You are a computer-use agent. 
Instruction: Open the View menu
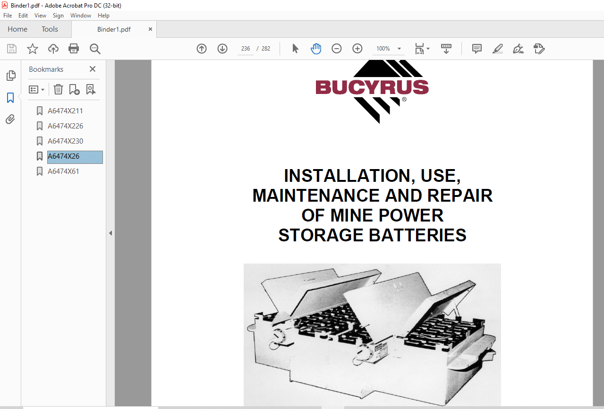[41, 16]
